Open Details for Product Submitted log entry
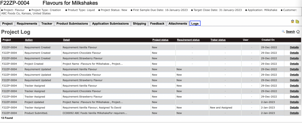The height and width of the screenshot is (123, 302). click(x=294, y=113)
